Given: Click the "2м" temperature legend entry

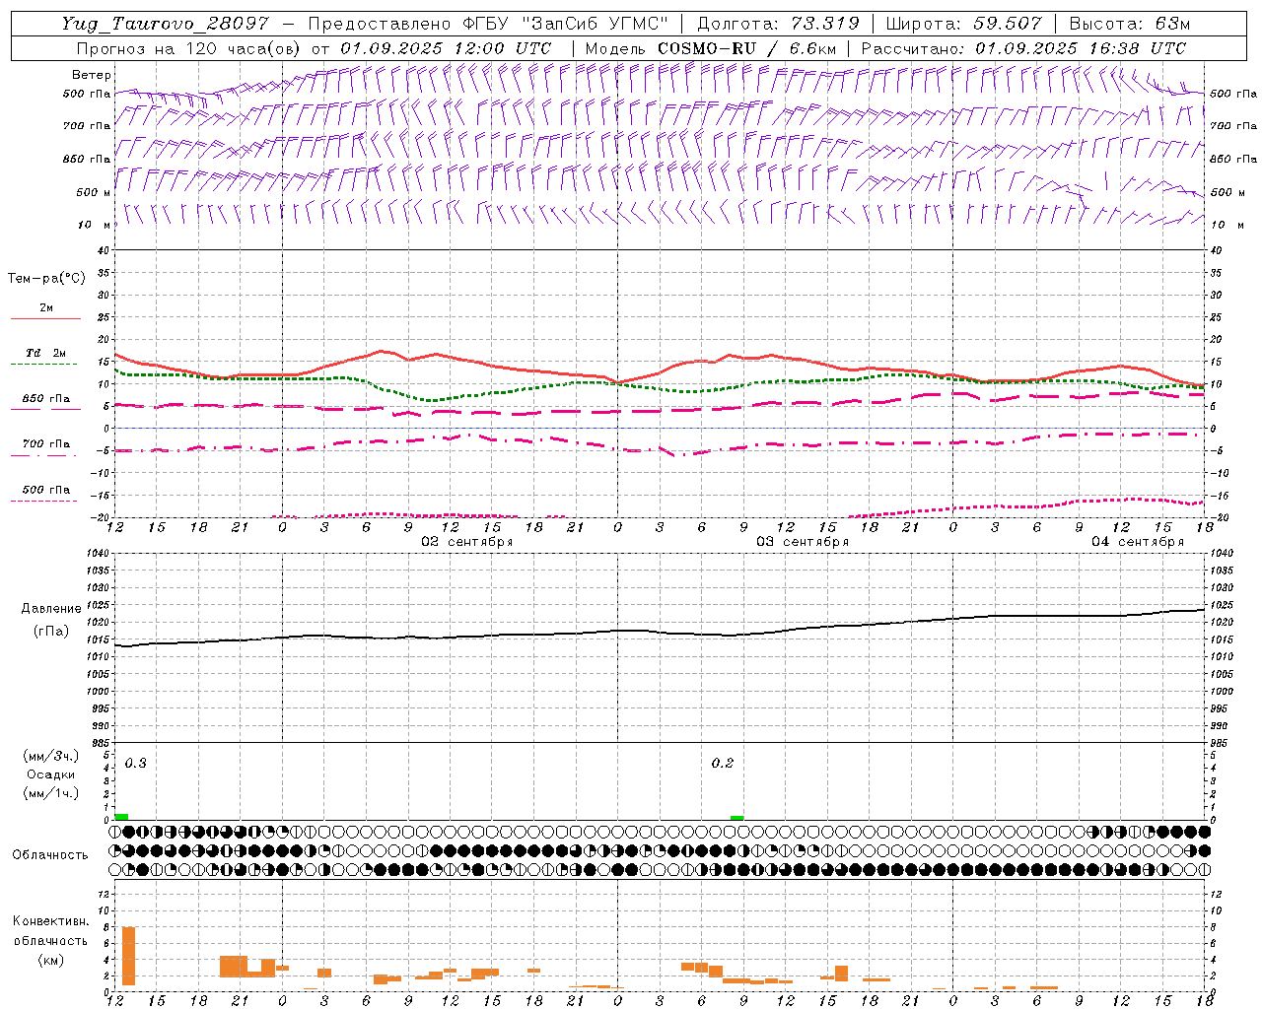Looking at the screenshot, I should 46,308.
